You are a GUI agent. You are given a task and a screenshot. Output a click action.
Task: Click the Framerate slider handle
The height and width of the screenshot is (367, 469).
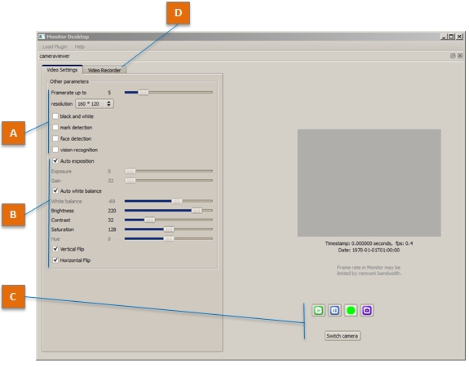(x=144, y=93)
